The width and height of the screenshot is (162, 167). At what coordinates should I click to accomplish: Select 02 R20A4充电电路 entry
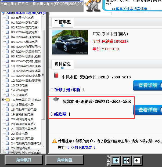(x=24, y=27)
